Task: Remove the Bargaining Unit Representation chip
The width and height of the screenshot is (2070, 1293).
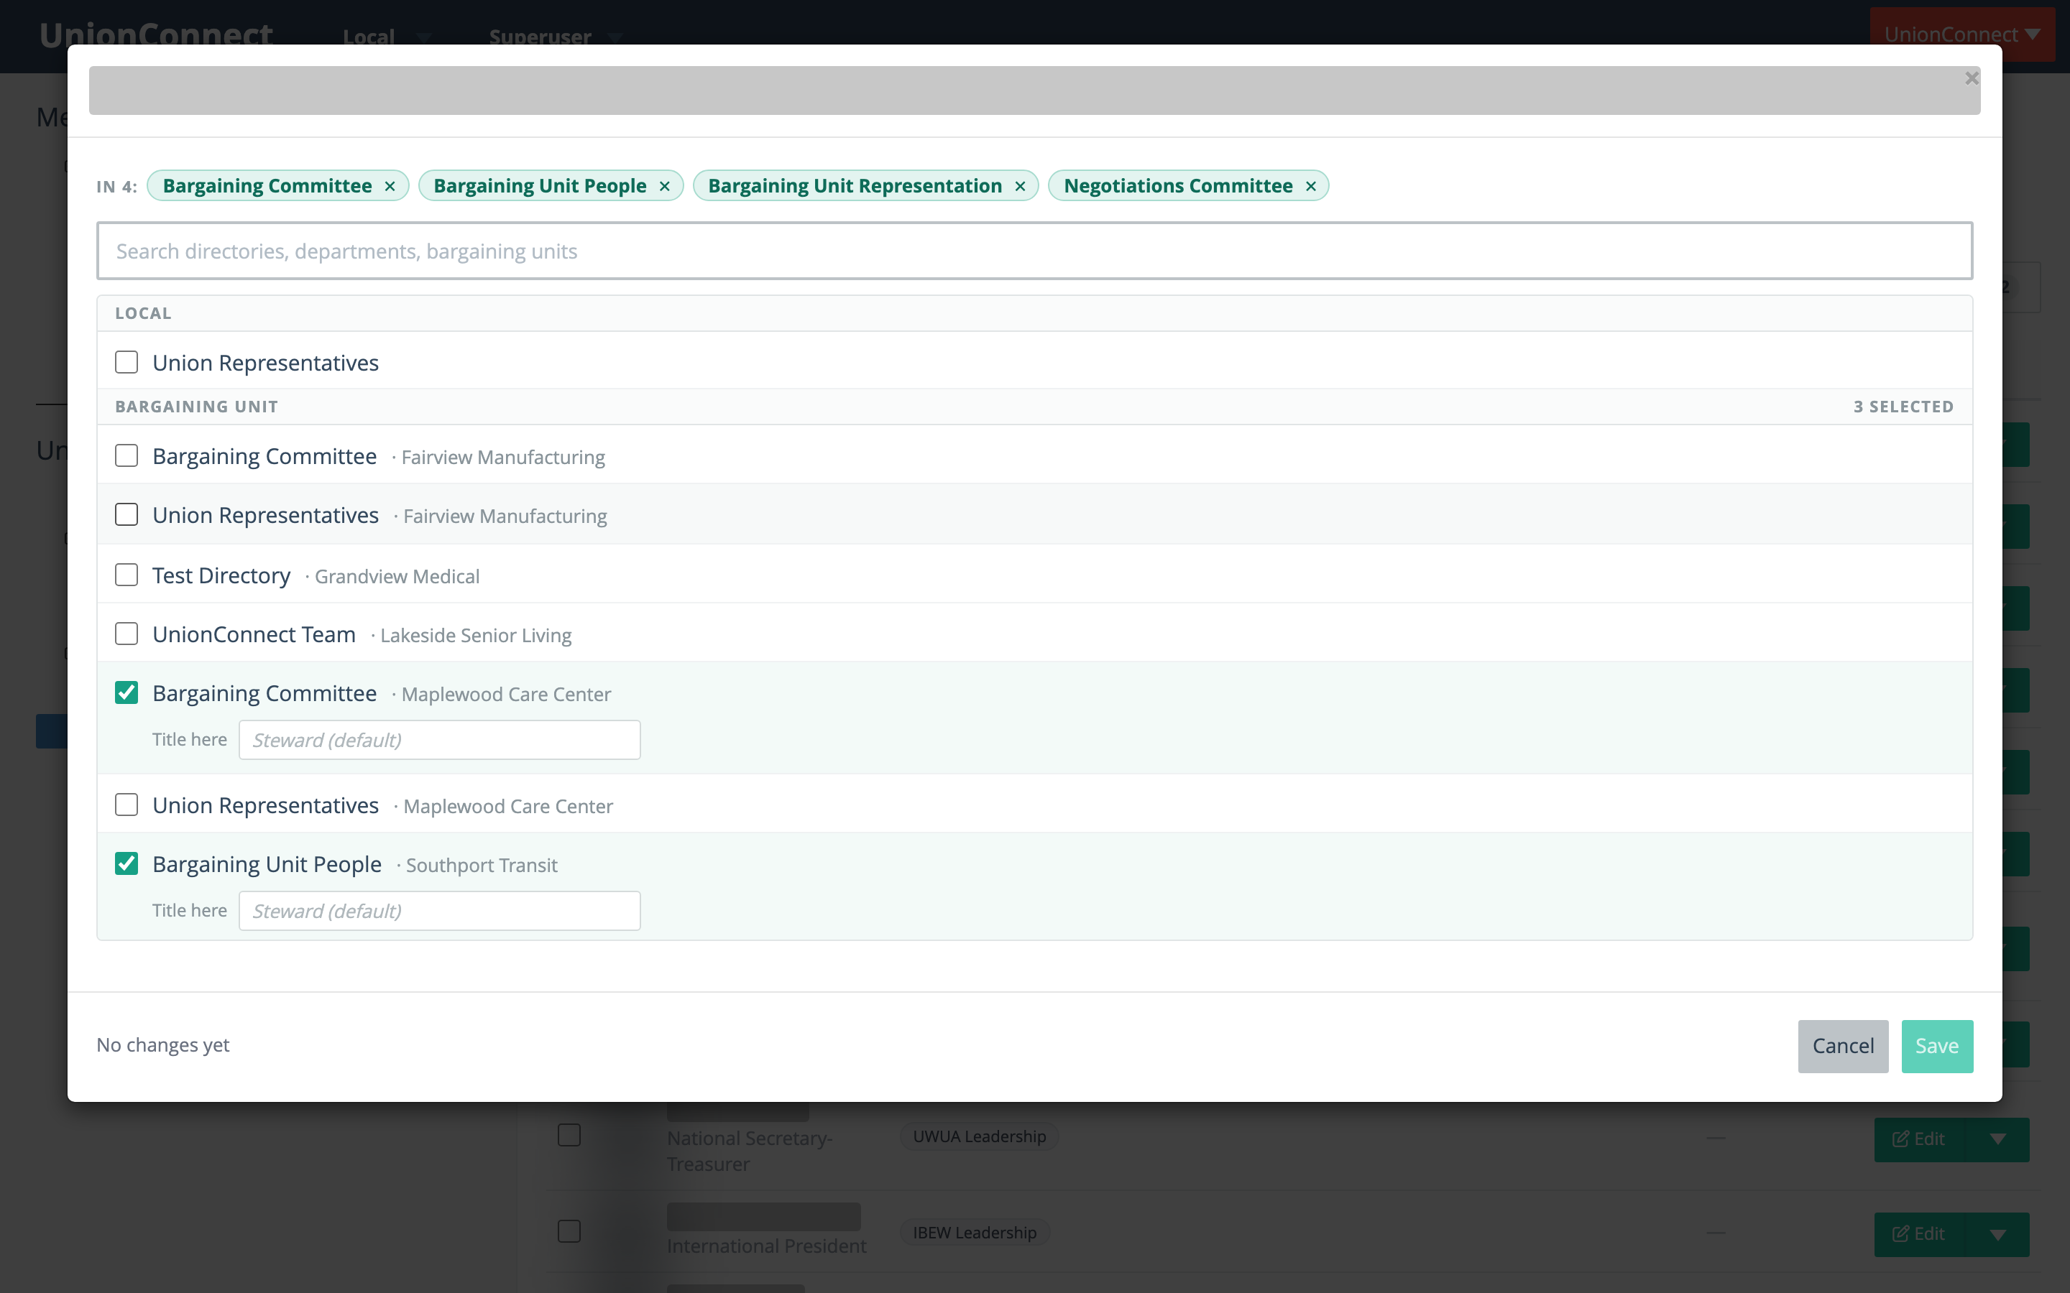Action: (x=1021, y=187)
